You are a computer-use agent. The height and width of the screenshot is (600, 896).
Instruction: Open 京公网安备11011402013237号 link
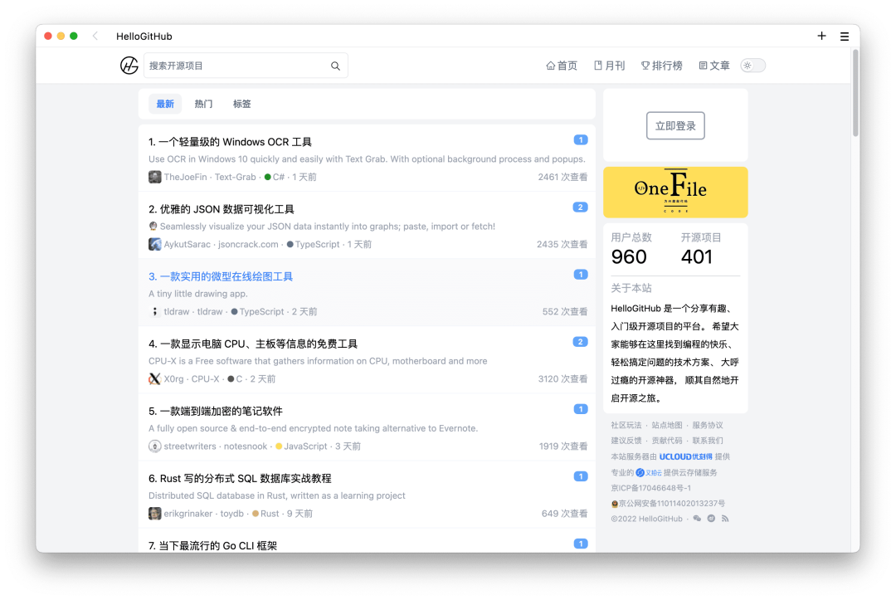(668, 504)
